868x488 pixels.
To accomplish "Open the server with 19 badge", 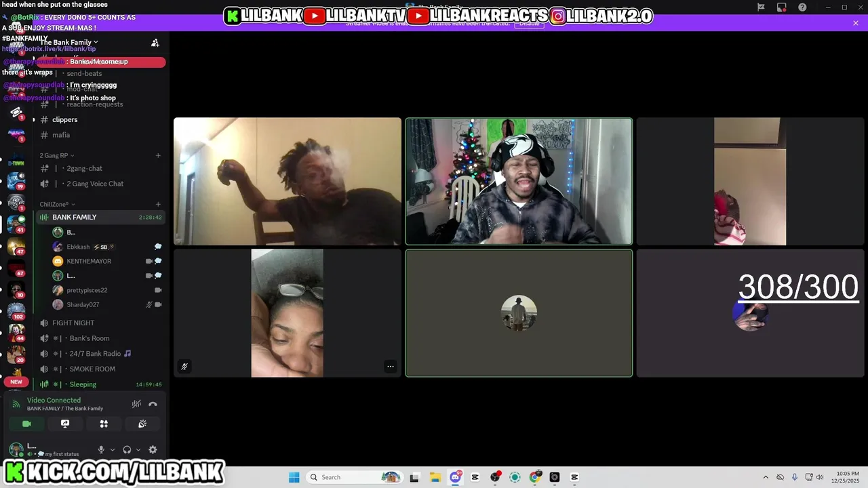I will (x=16, y=180).
